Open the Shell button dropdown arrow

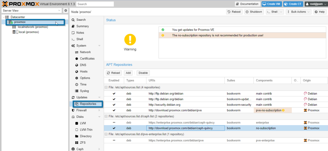[x=281, y=12]
